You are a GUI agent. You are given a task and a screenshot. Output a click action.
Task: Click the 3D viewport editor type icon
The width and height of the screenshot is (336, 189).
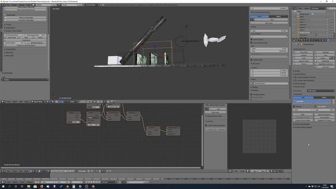tap(3, 101)
